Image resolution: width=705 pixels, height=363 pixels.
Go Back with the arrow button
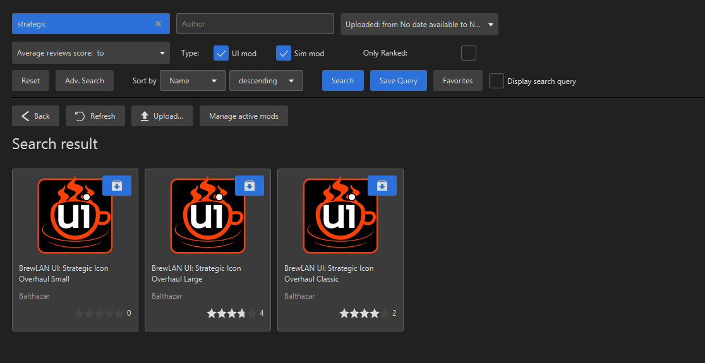click(35, 116)
